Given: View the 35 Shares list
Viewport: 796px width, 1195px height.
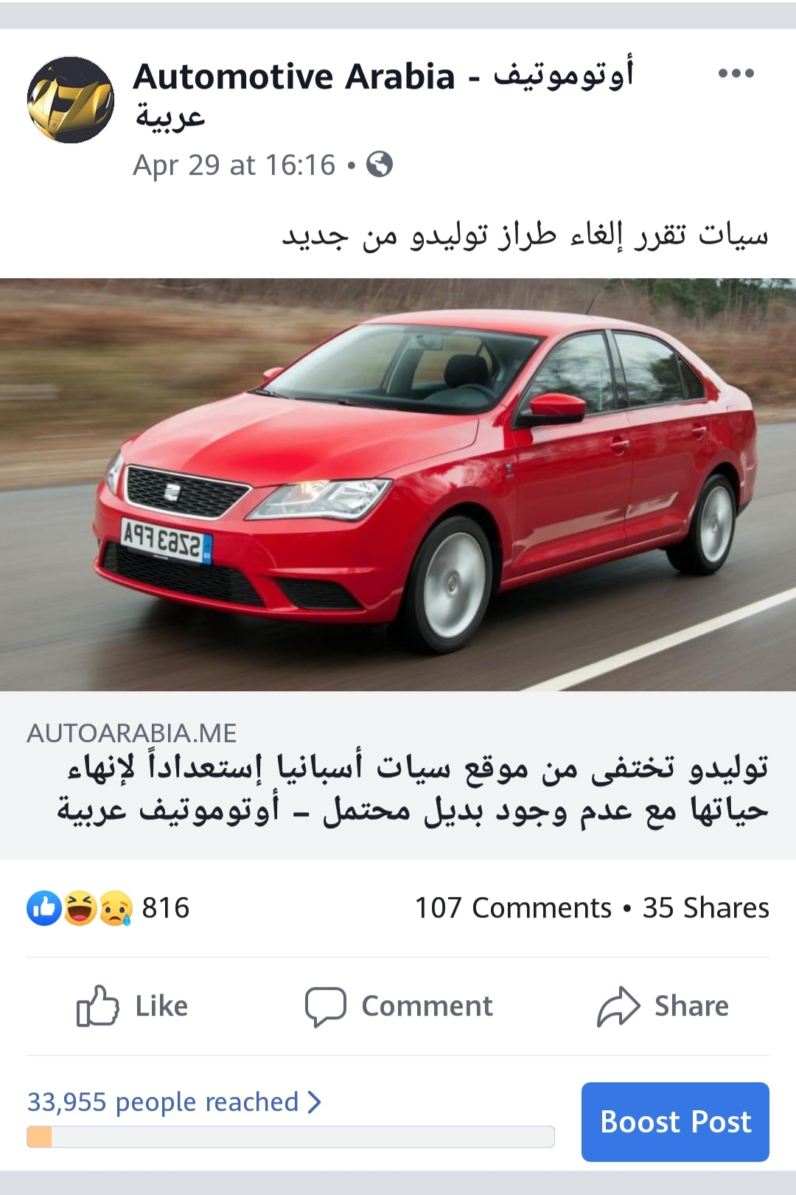Looking at the screenshot, I should (x=705, y=908).
